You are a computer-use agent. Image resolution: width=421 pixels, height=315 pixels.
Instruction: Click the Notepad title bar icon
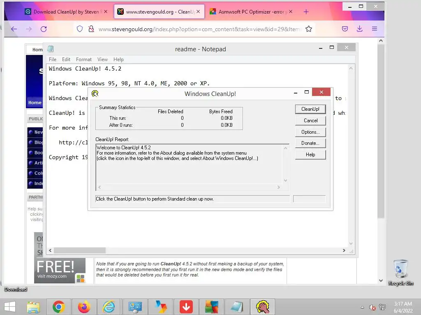(51, 49)
